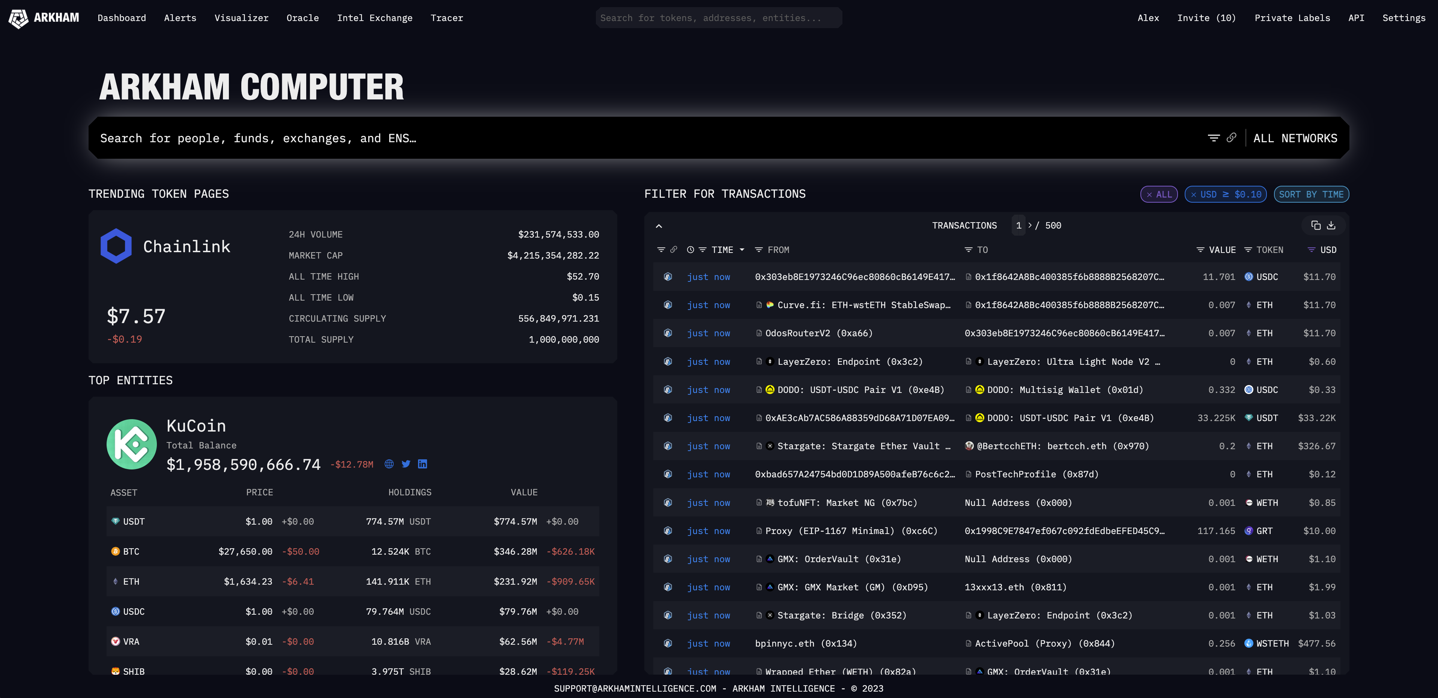Viewport: 1438px width, 698px height.
Task: Open the Intel Exchange nav item
Action: [375, 18]
